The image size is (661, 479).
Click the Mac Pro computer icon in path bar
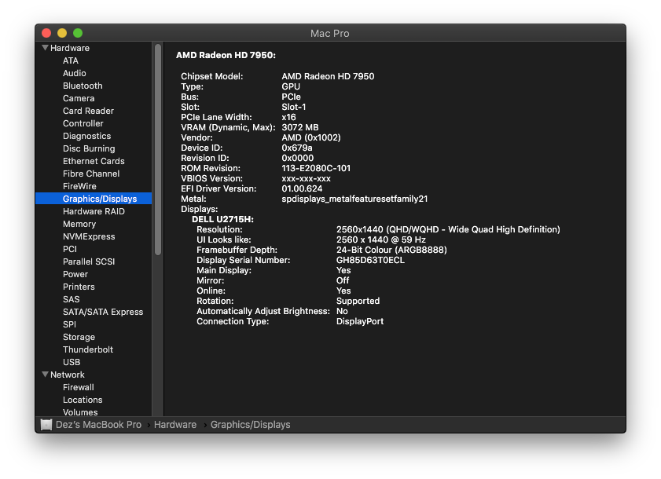(x=46, y=425)
